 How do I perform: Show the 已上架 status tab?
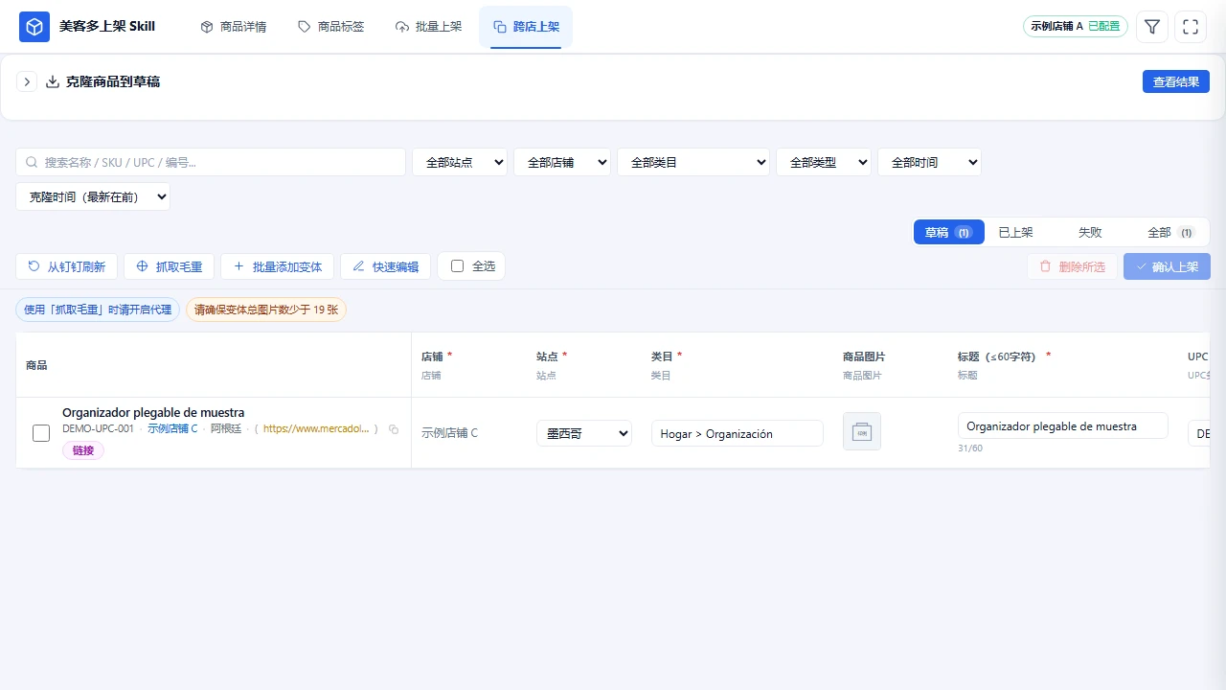click(1015, 232)
